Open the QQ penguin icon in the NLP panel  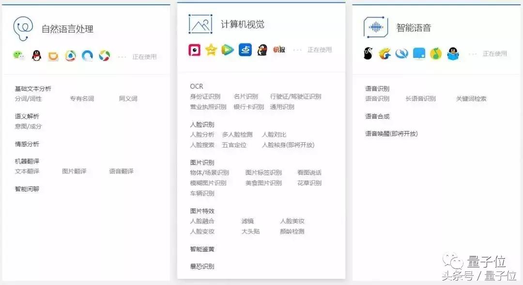coord(36,55)
